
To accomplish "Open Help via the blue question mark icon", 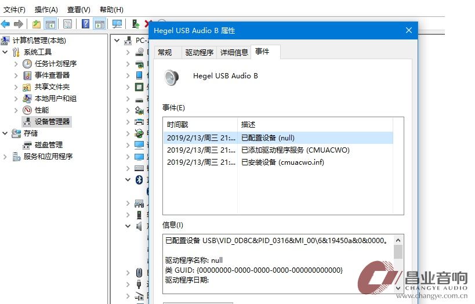I will point(86,24).
